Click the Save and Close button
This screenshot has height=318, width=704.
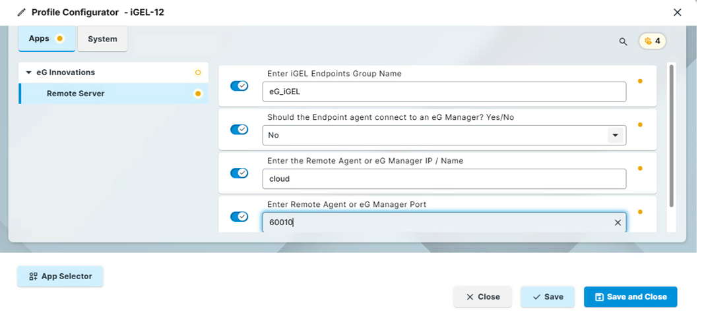(x=630, y=297)
